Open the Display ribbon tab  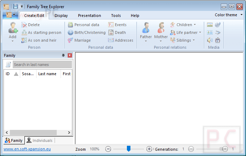[61, 16]
